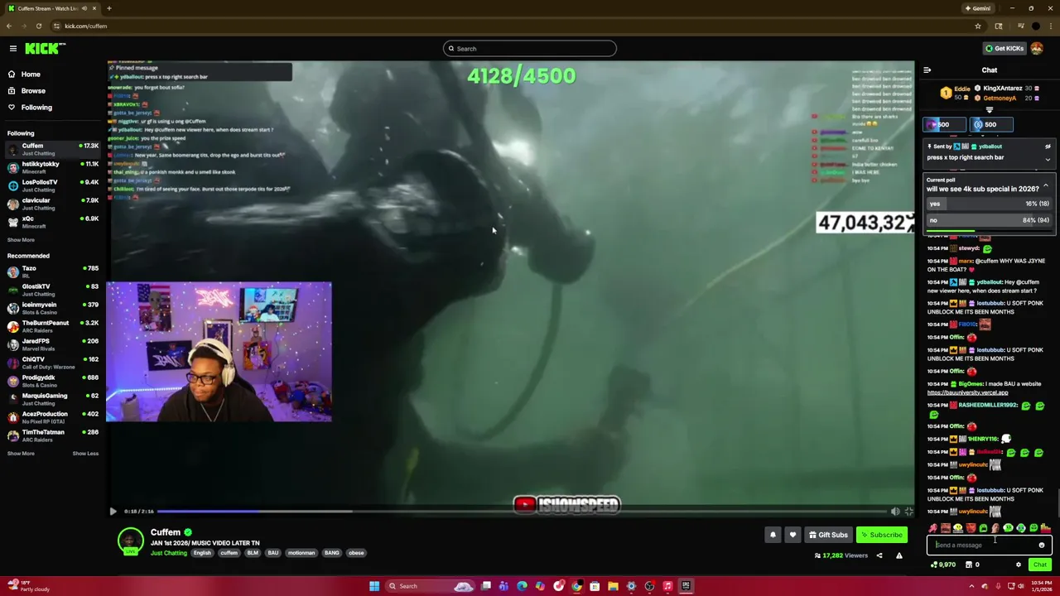Open Home in the sidebar

(31, 74)
